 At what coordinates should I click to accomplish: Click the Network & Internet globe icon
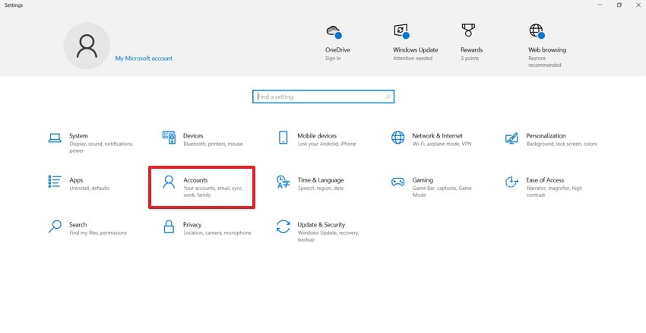[x=397, y=138]
